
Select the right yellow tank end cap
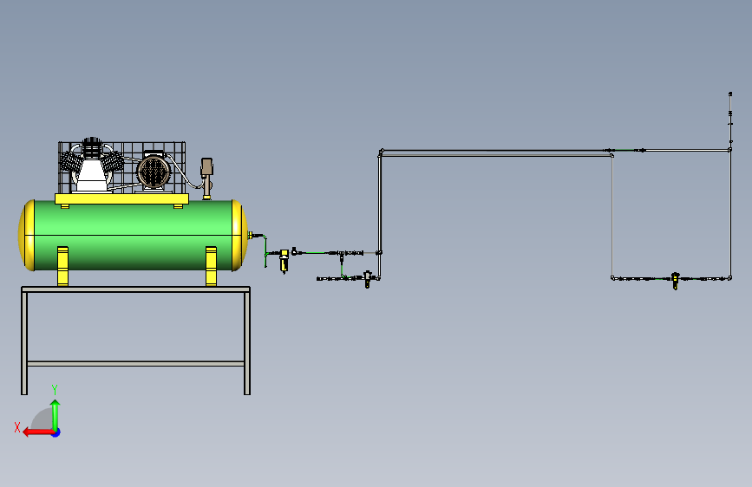239,236
